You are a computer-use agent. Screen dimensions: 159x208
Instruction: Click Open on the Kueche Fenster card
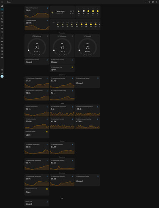coord(28,135)
